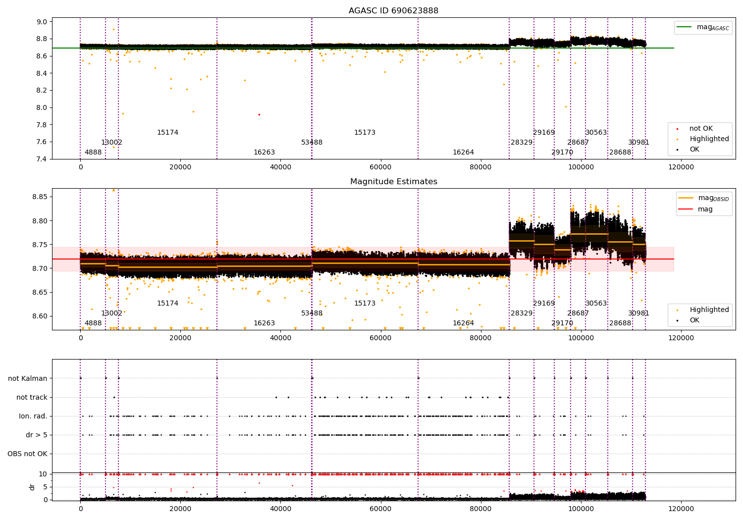Click the orange outlier point near magnitude 8.9
The image size is (743, 520).
click(x=113, y=29)
